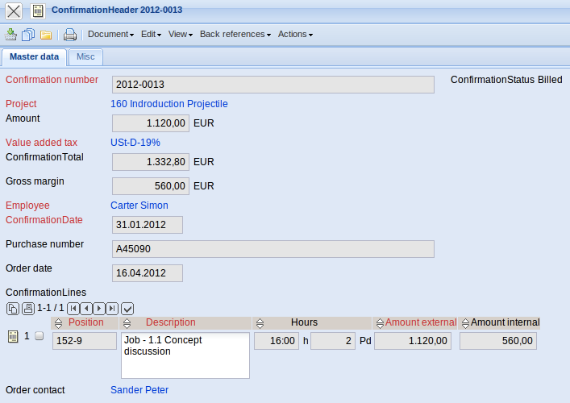570x403 pixels.
Task: Click the Job - 1.1 Concept discussion description box
Action: coord(185,355)
